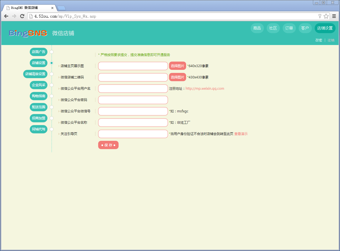Click the browser reload icon
This screenshot has height=251, width=340.
[22, 16]
